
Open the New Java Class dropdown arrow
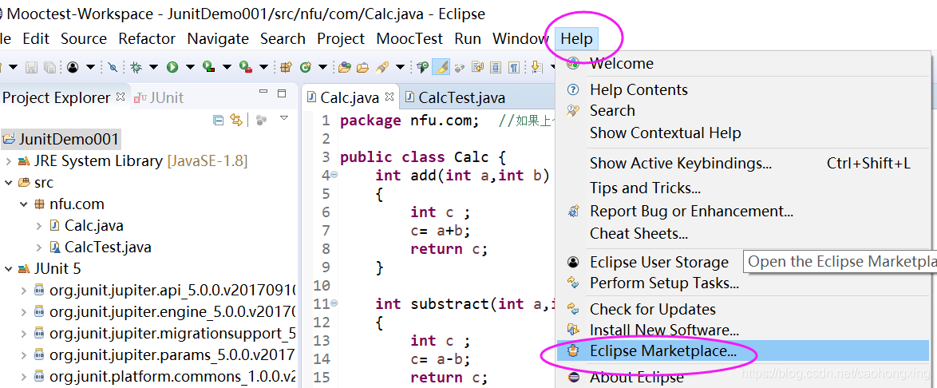[x=322, y=67]
